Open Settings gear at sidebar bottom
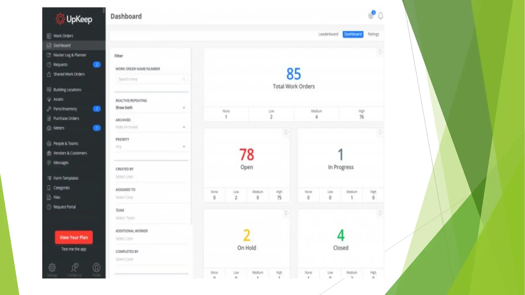 (x=52, y=267)
